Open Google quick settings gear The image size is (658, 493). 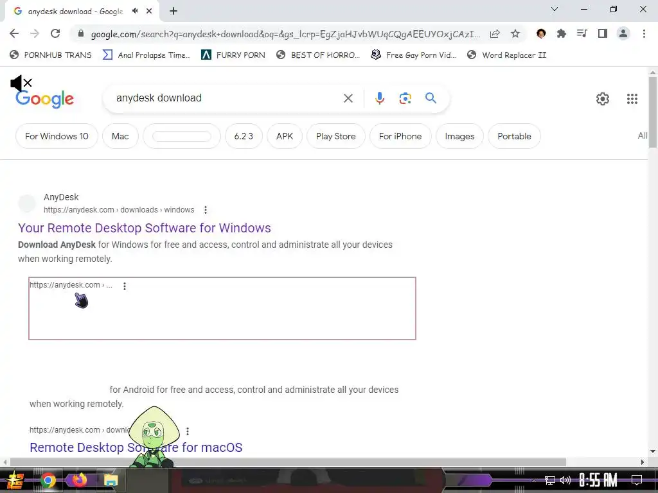[603, 99]
